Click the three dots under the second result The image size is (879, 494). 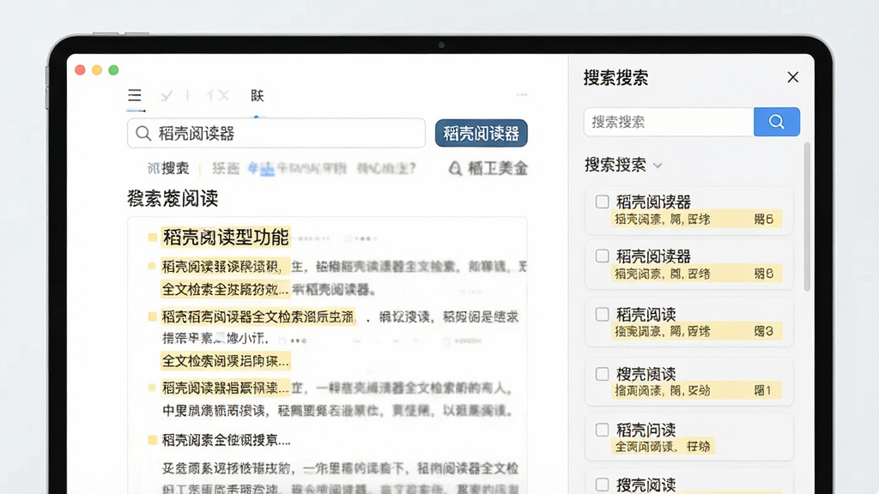[x=298, y=340]
